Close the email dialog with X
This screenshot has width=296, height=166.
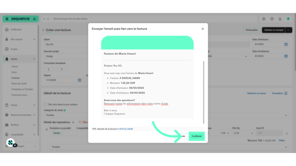tap(203, 29)
